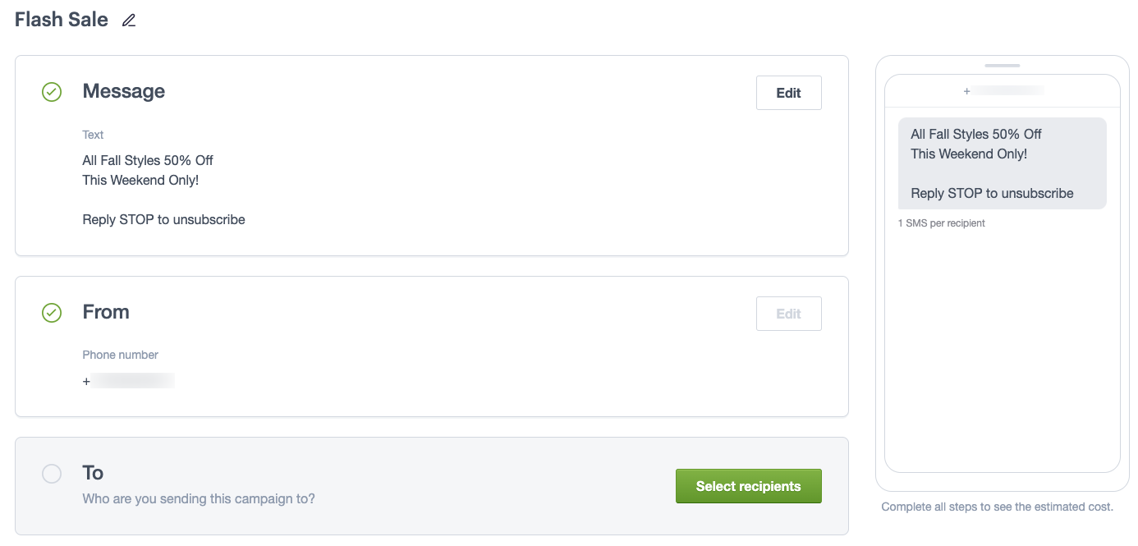Click the blurred sender phone number under From
This screenshot has width=1138, height=546.
click(x=131, y=380)
